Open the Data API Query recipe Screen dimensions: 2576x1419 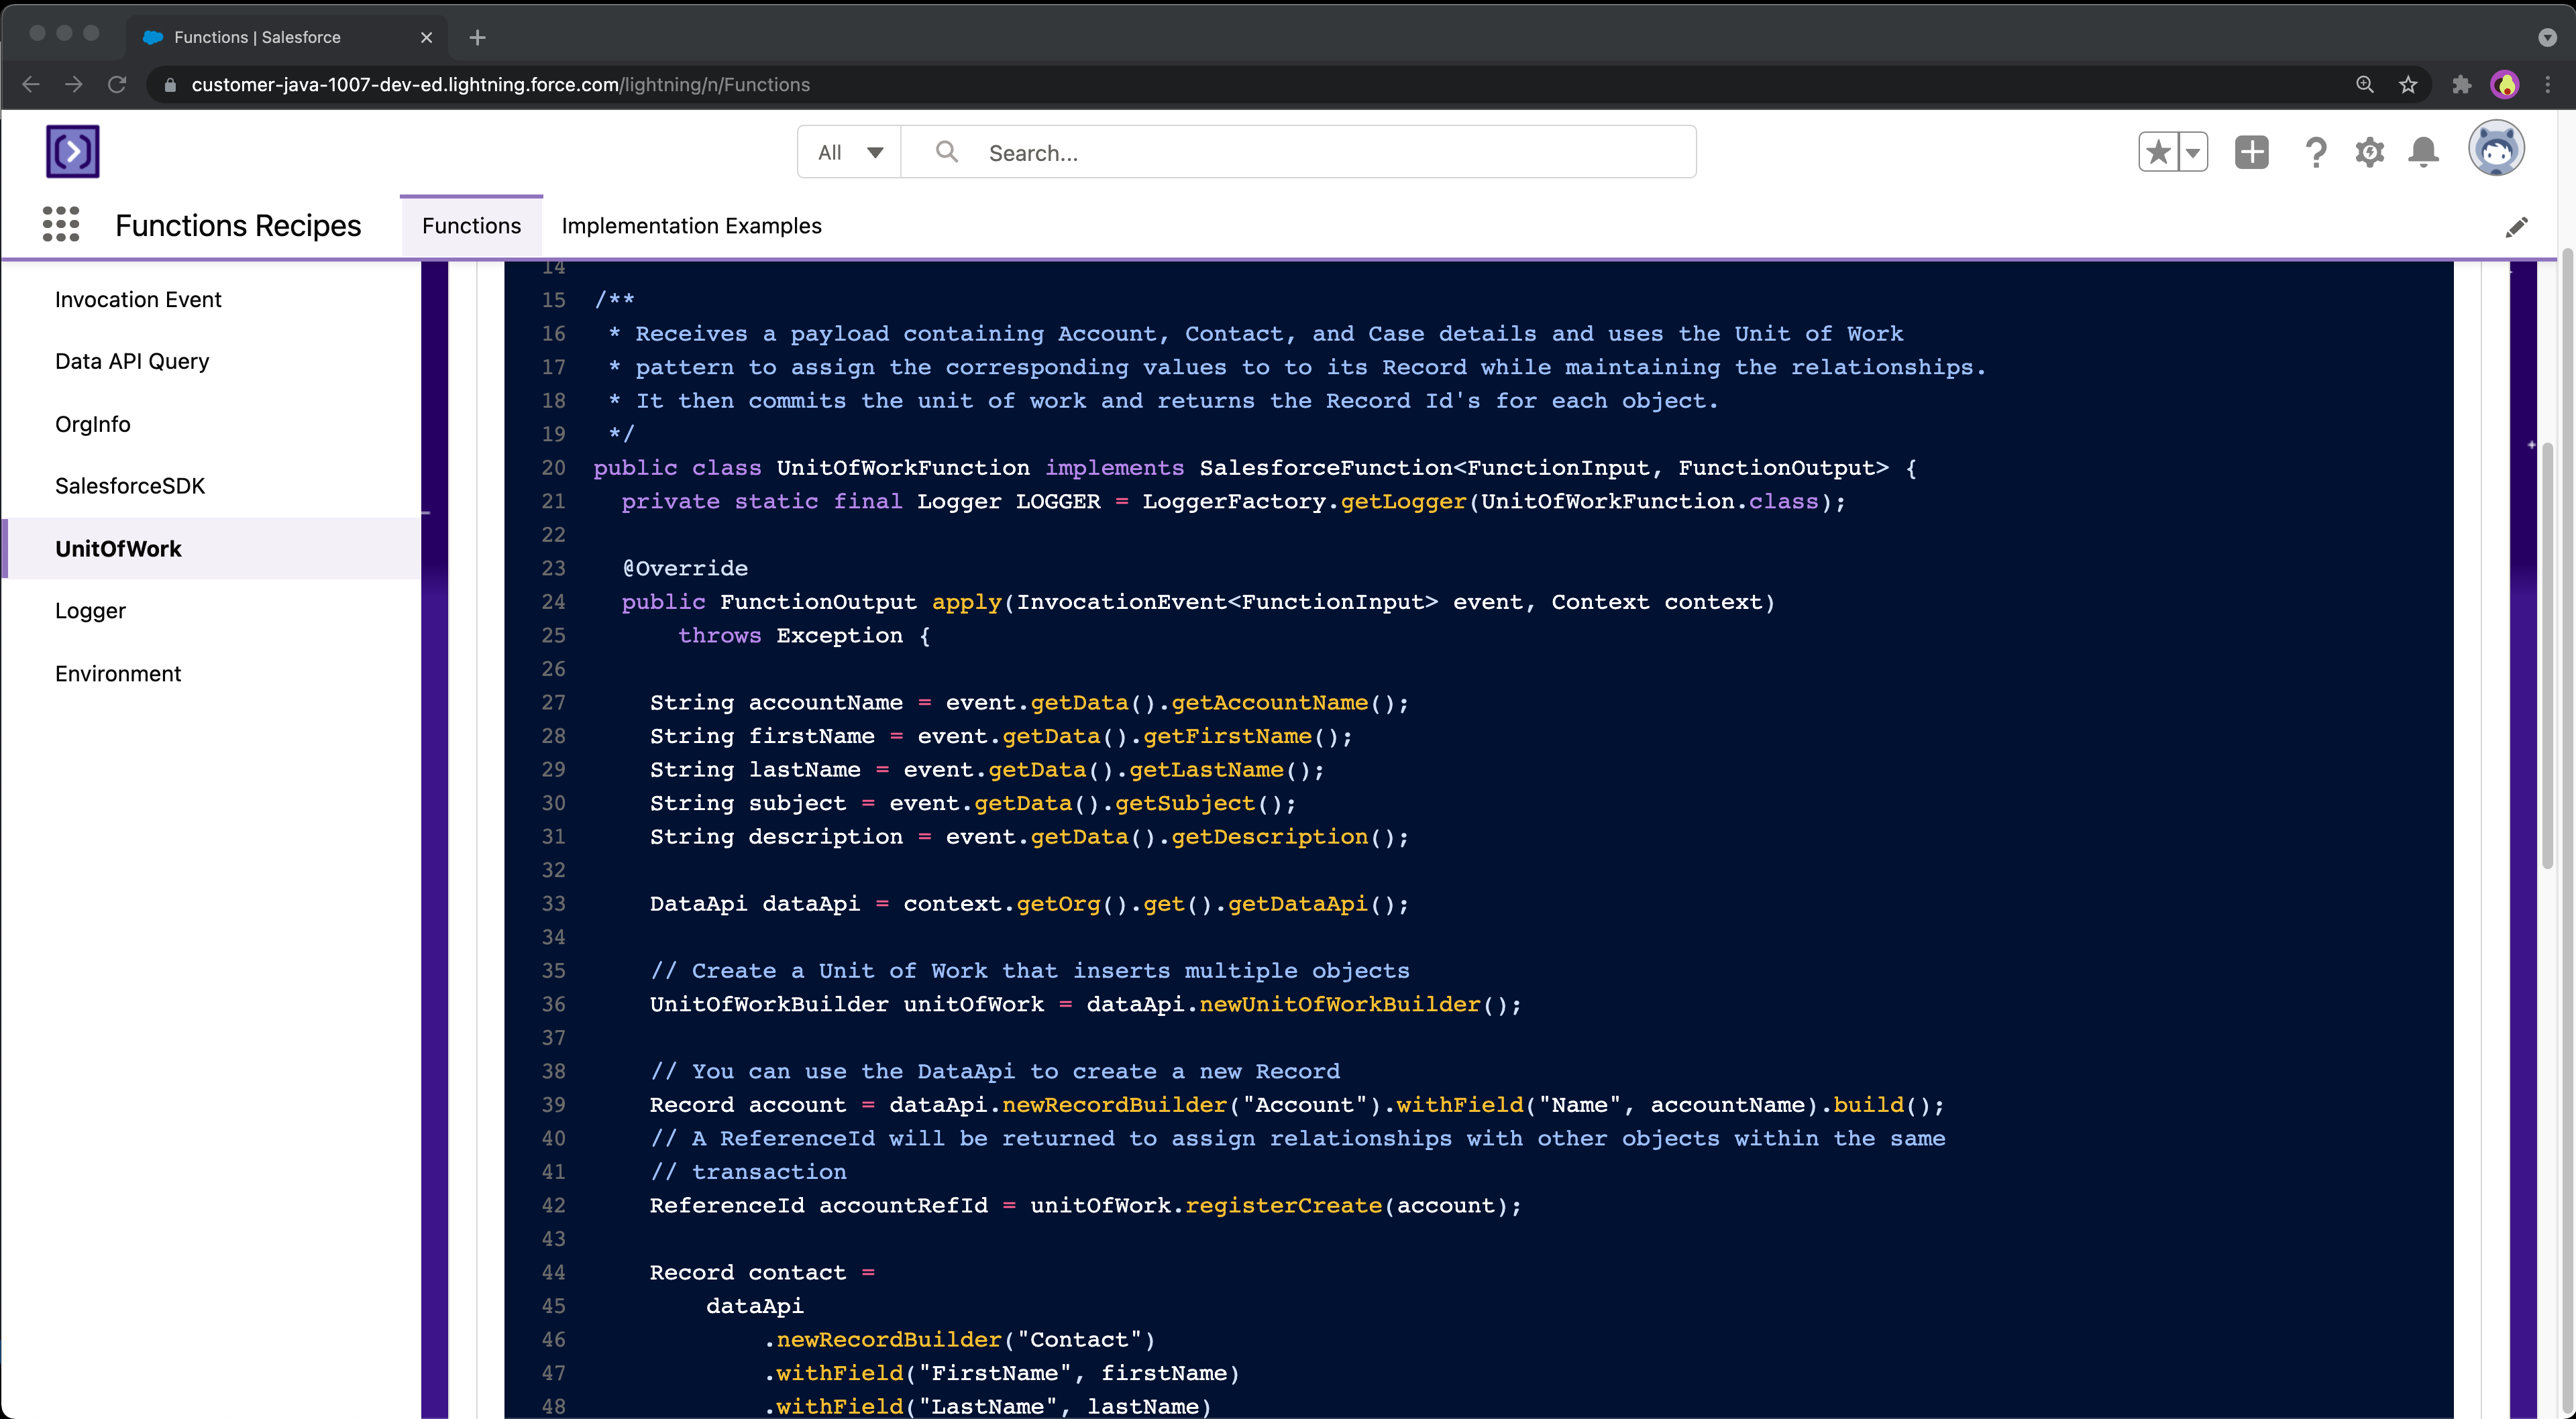click(132, 361)
